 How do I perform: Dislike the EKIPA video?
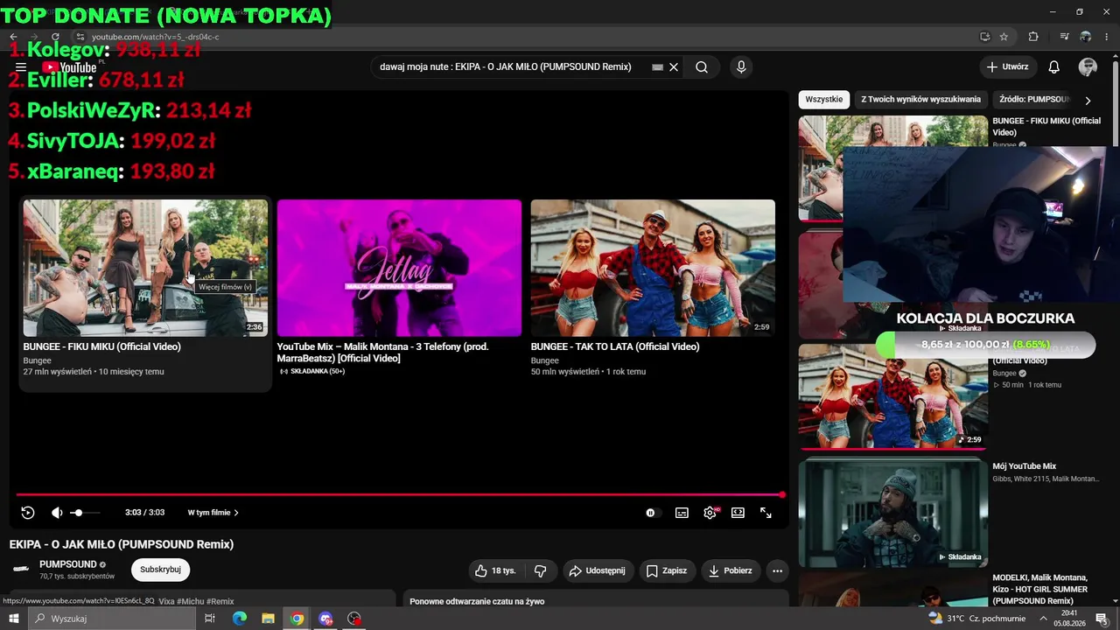[x=540, y=570]
